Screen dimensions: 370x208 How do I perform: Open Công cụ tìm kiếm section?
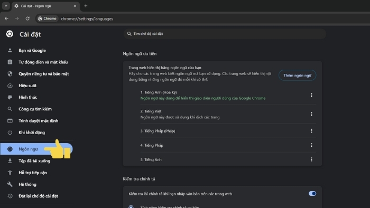[x=35, y=109]
